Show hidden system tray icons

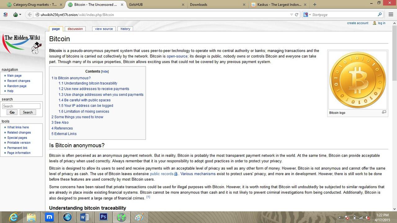click(x=340, y=217)
